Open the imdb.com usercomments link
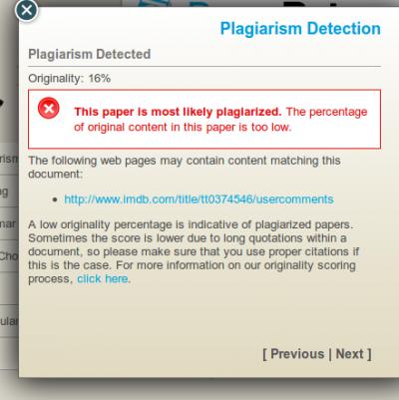This screenshot has height=400, width=399. point(199,200)
